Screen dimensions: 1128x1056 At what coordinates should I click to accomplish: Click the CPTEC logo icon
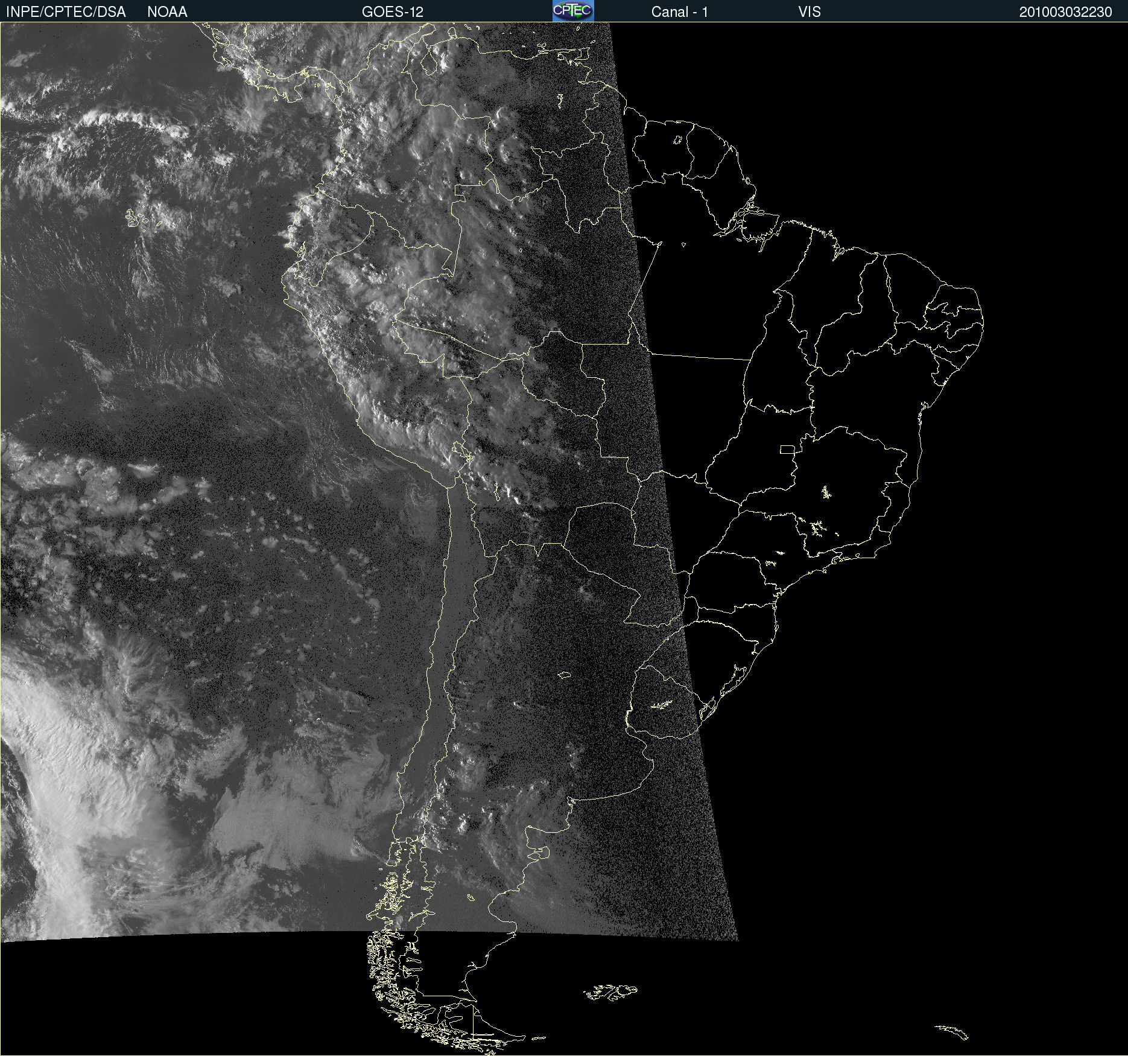pyautogui.click(x=573, y=11)
